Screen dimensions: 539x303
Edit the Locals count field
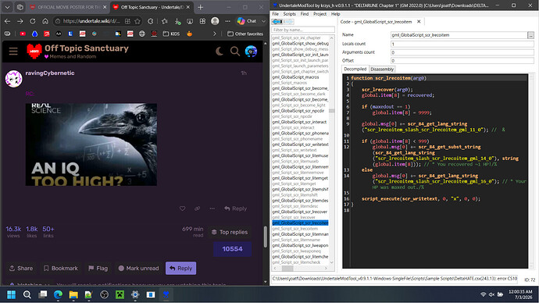tap(462, 44)
